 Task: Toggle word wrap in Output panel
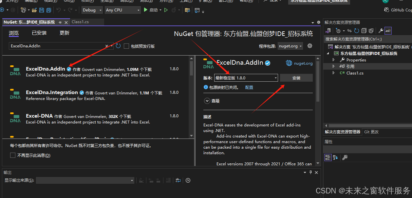click(x=178, y=180)
